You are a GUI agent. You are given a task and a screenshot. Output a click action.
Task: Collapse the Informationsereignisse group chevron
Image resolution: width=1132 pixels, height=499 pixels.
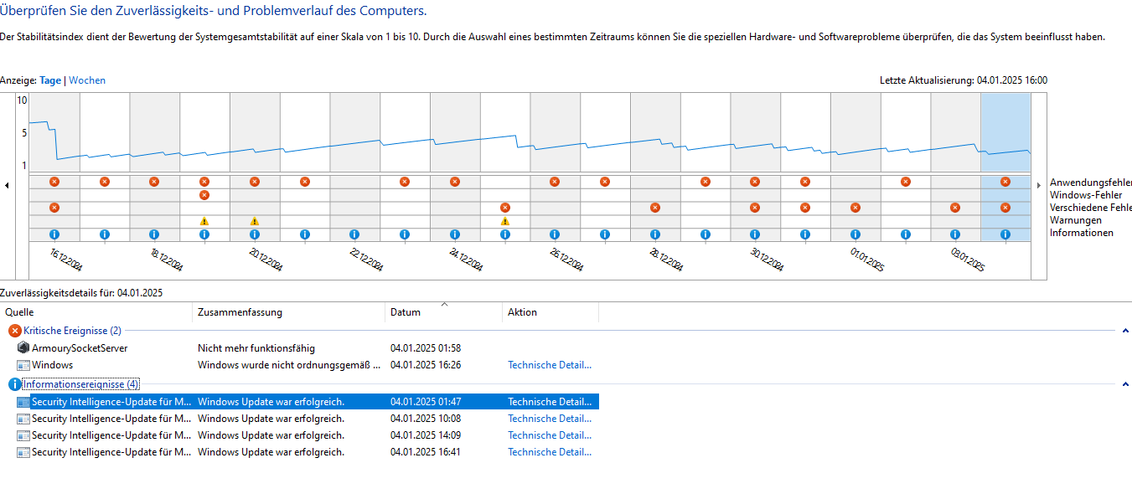(x=1125, y=384)
